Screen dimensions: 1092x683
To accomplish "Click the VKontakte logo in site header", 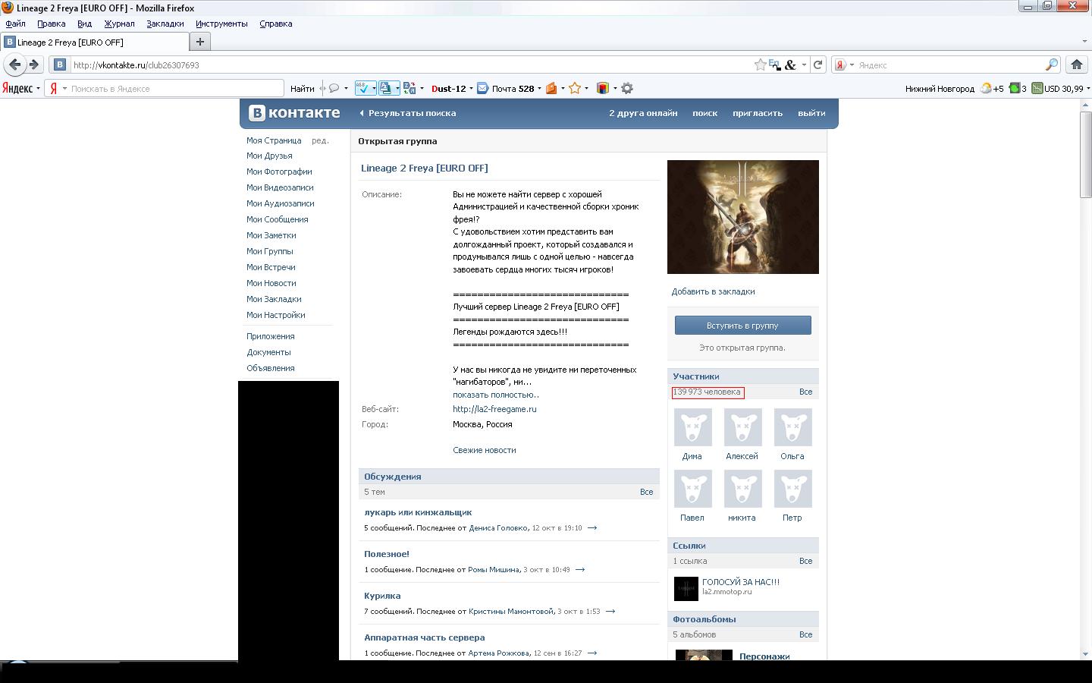I will click(294, 113).
